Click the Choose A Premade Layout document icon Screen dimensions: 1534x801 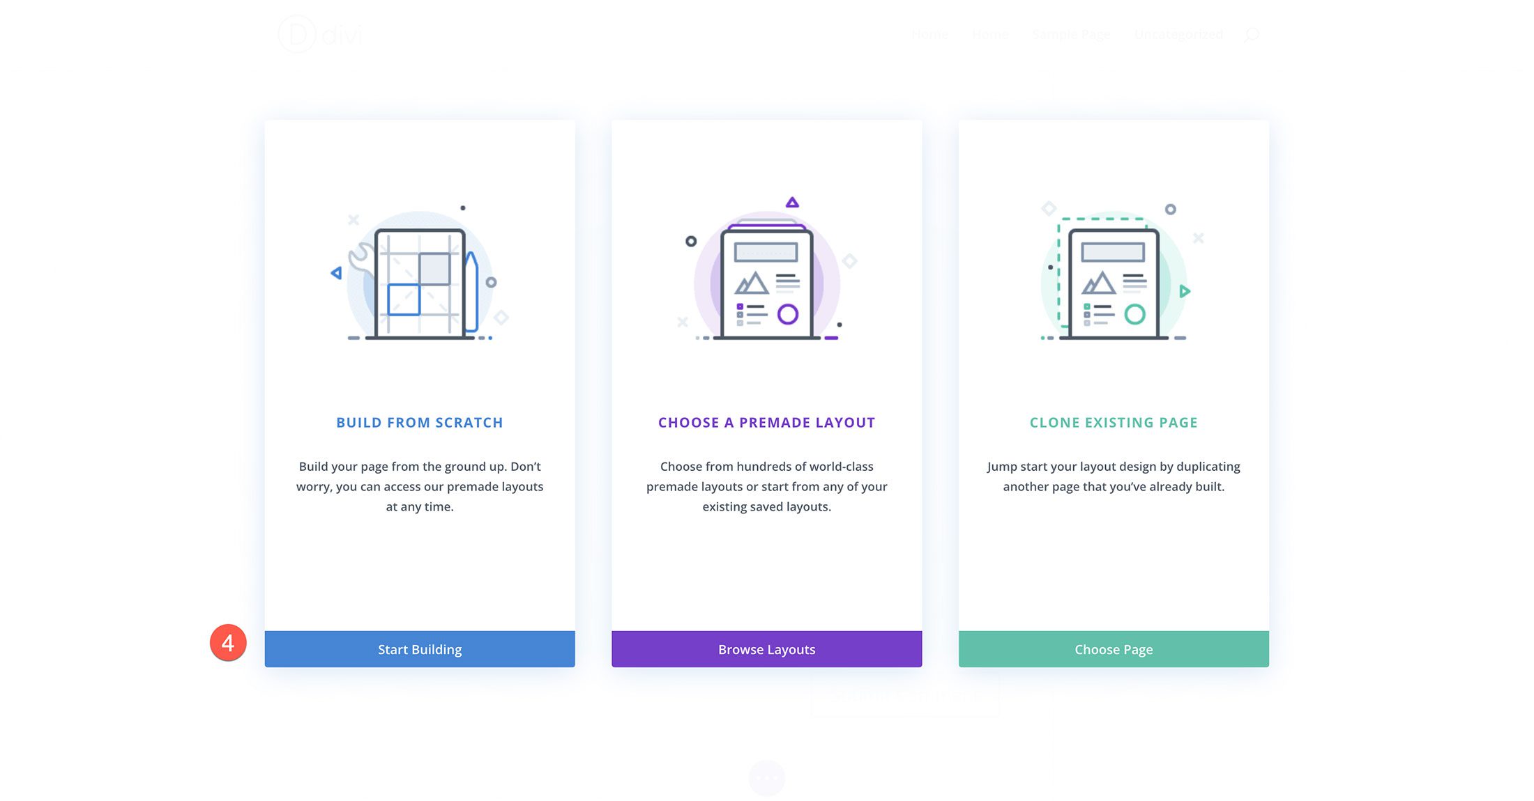(x=766, y=279)
